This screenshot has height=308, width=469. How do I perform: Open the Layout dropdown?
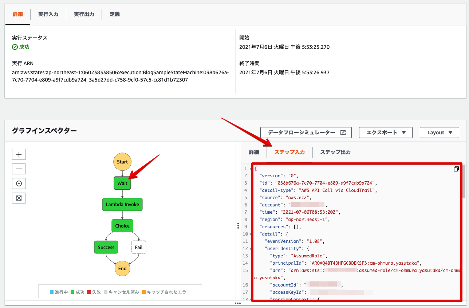click(439, 133)
